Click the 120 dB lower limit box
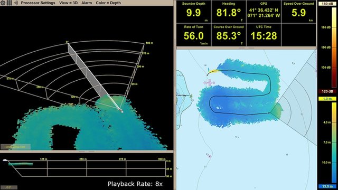 (x=327, y=91)
